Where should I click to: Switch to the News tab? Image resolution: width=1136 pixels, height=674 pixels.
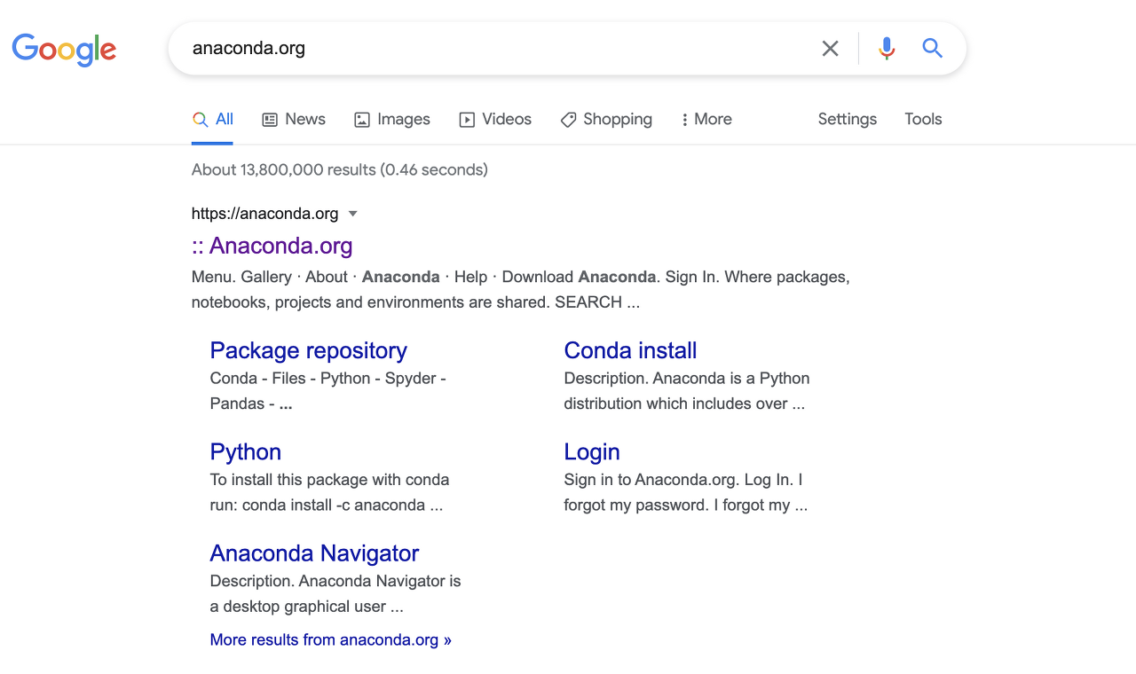(x=294, y=119)
